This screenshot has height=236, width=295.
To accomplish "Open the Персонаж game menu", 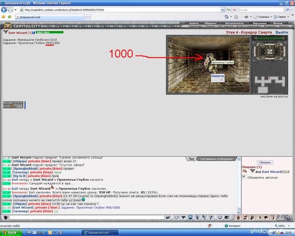I will point(260,23).
